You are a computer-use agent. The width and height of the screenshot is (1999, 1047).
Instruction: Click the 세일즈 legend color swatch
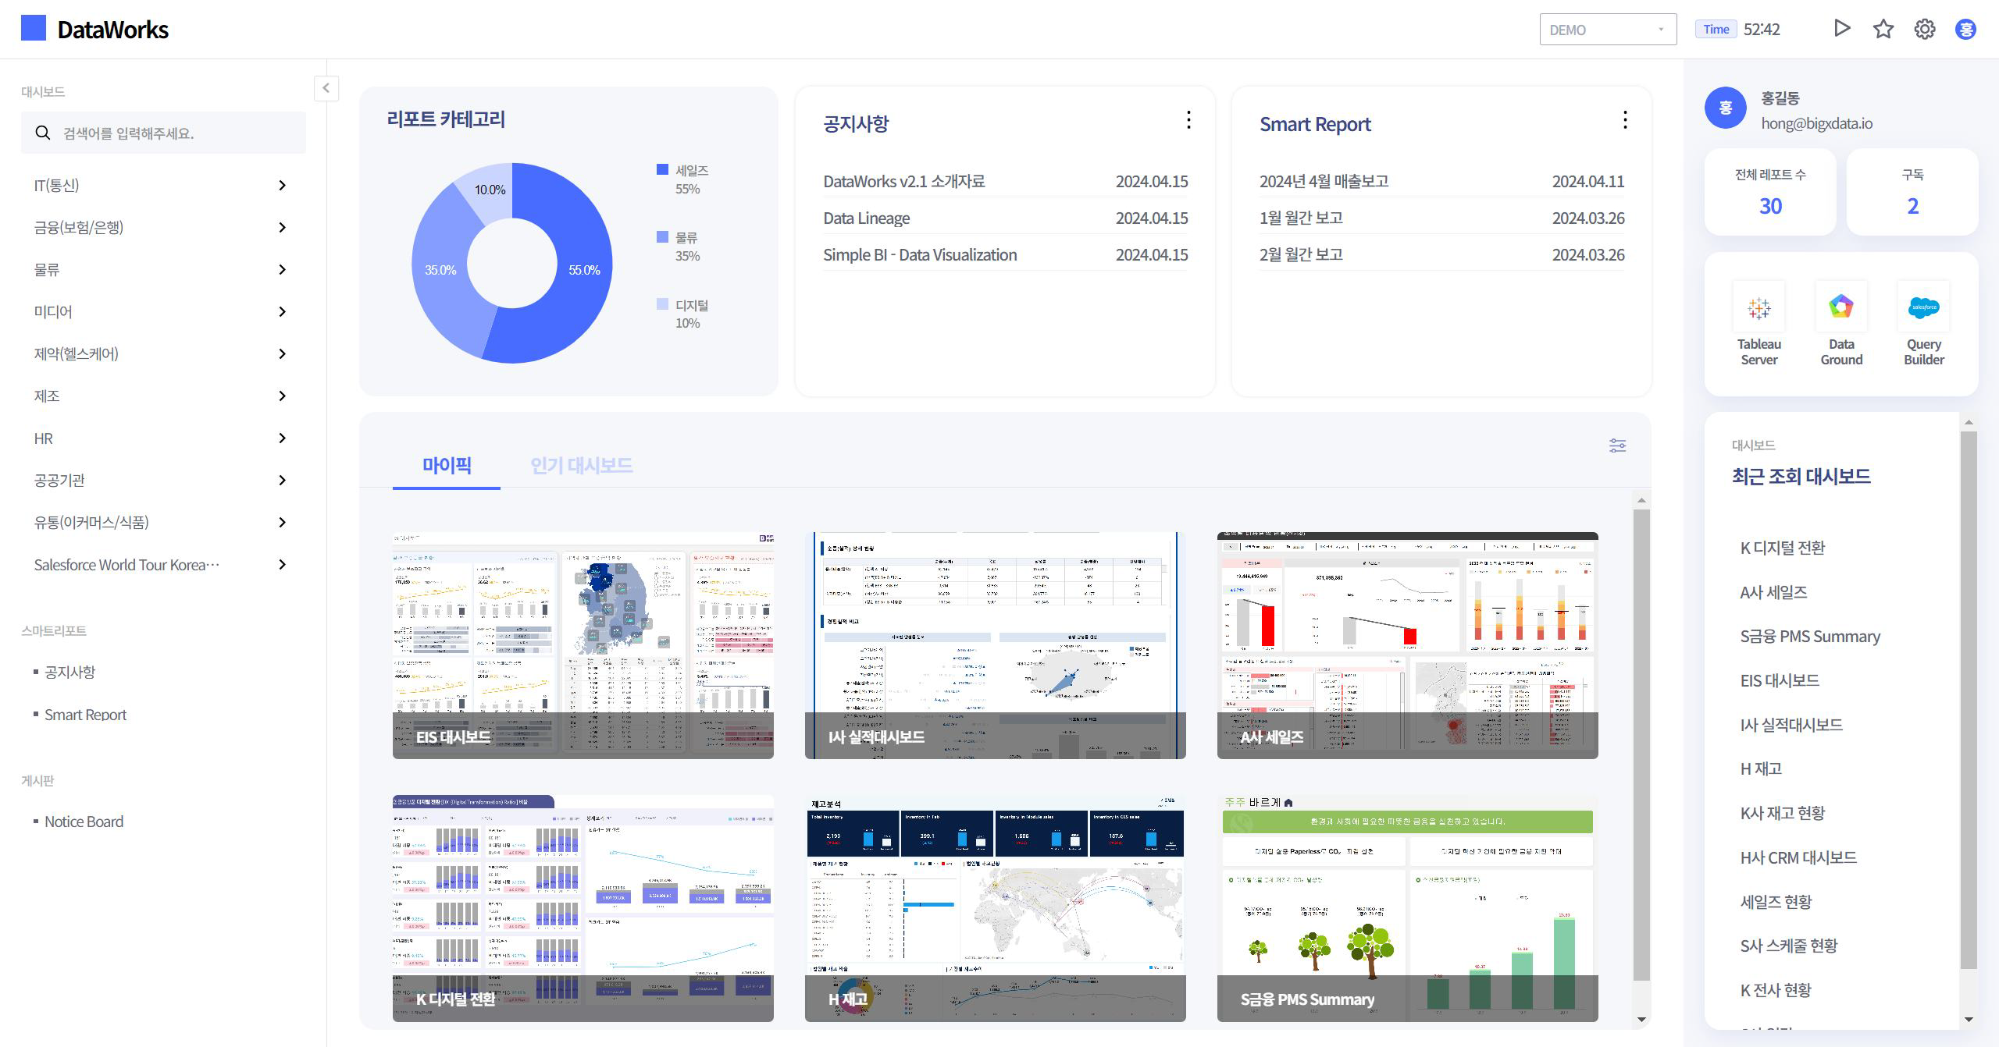click(662, 169)
